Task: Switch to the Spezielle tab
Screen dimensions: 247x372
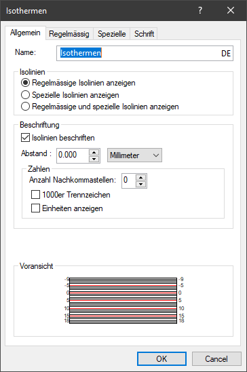Action: [112, 34]
